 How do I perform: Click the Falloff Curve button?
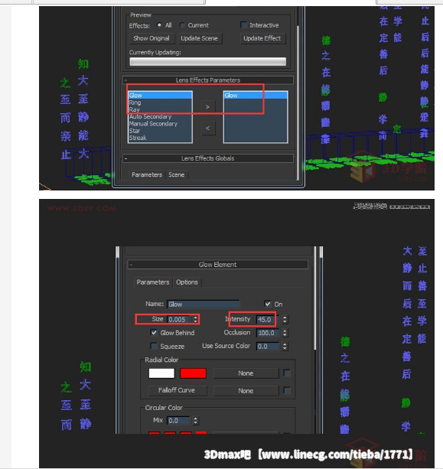177,390
